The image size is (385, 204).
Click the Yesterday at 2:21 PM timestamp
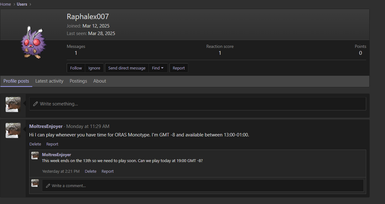click(61, 171)
